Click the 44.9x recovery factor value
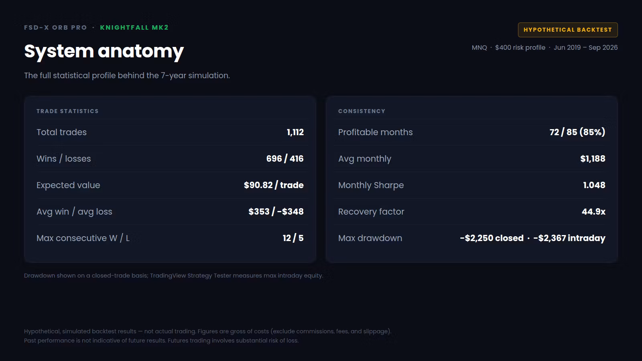Viewport: 642px width, 361px height. pyautogui.click(x=593, y=212)
